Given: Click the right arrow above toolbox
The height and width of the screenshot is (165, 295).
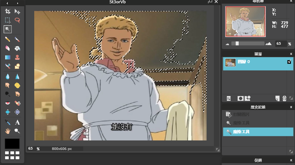Looking at the screenshot, I should 18,3.
